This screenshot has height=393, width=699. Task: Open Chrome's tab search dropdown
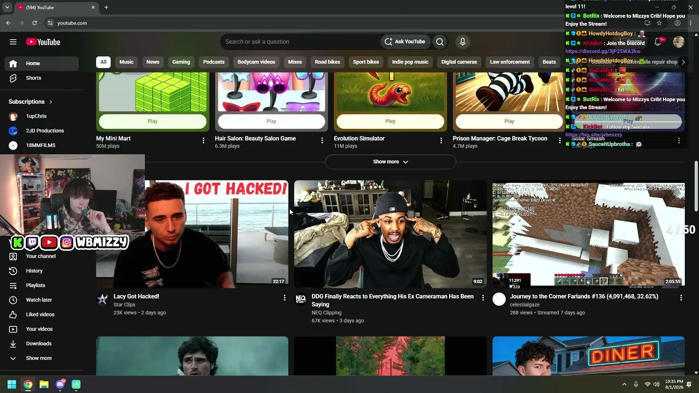[7, 7]
